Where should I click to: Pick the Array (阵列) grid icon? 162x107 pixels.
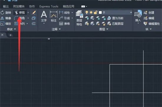pos(16,24)
